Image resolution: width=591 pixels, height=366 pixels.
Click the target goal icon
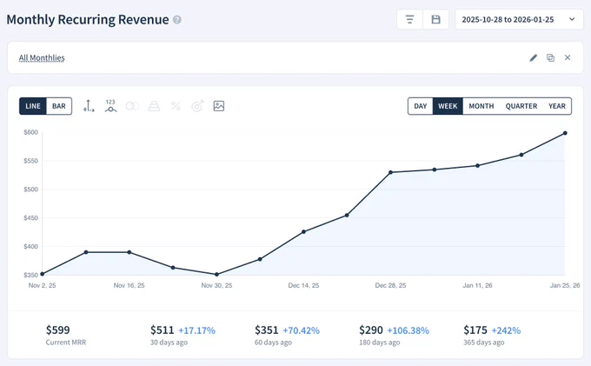coord(197,106)
